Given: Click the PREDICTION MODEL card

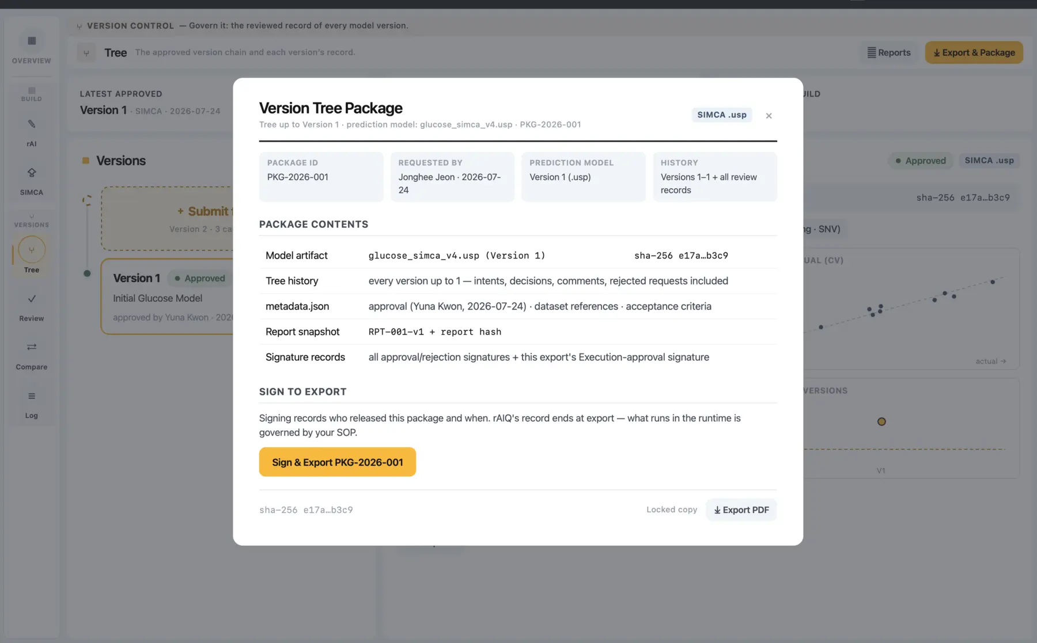Looking at the screenshot, I should click(583, 177).
